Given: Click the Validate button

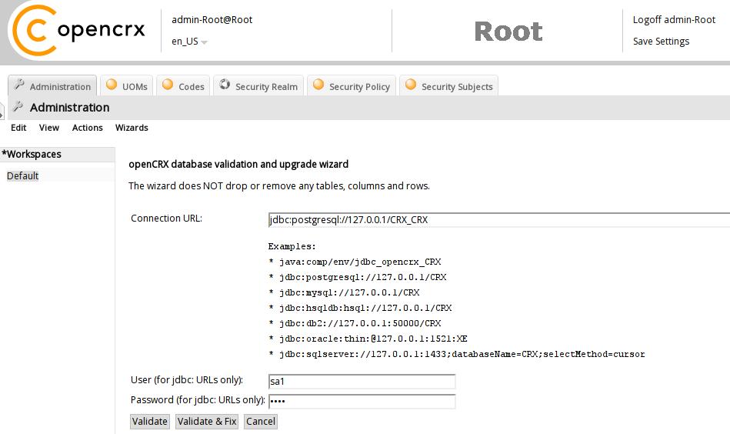Looking at the screenshot, I should click(x=149, y=422).
